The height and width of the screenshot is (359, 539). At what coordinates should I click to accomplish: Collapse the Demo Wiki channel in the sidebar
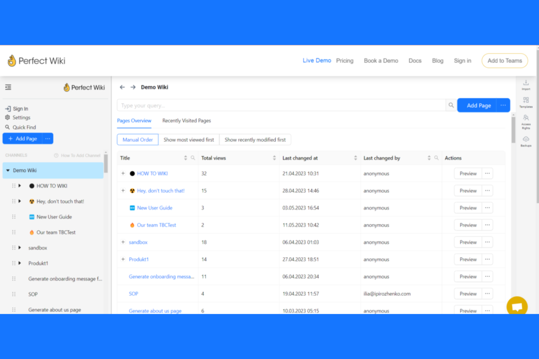(x=8, y=170)
